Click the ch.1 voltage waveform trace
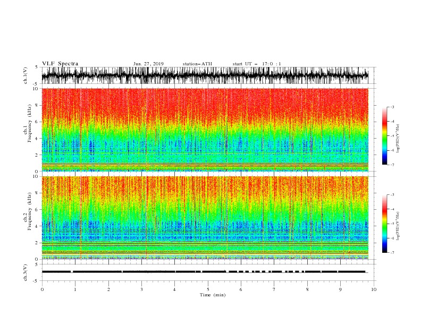 [x=205, y=75]
